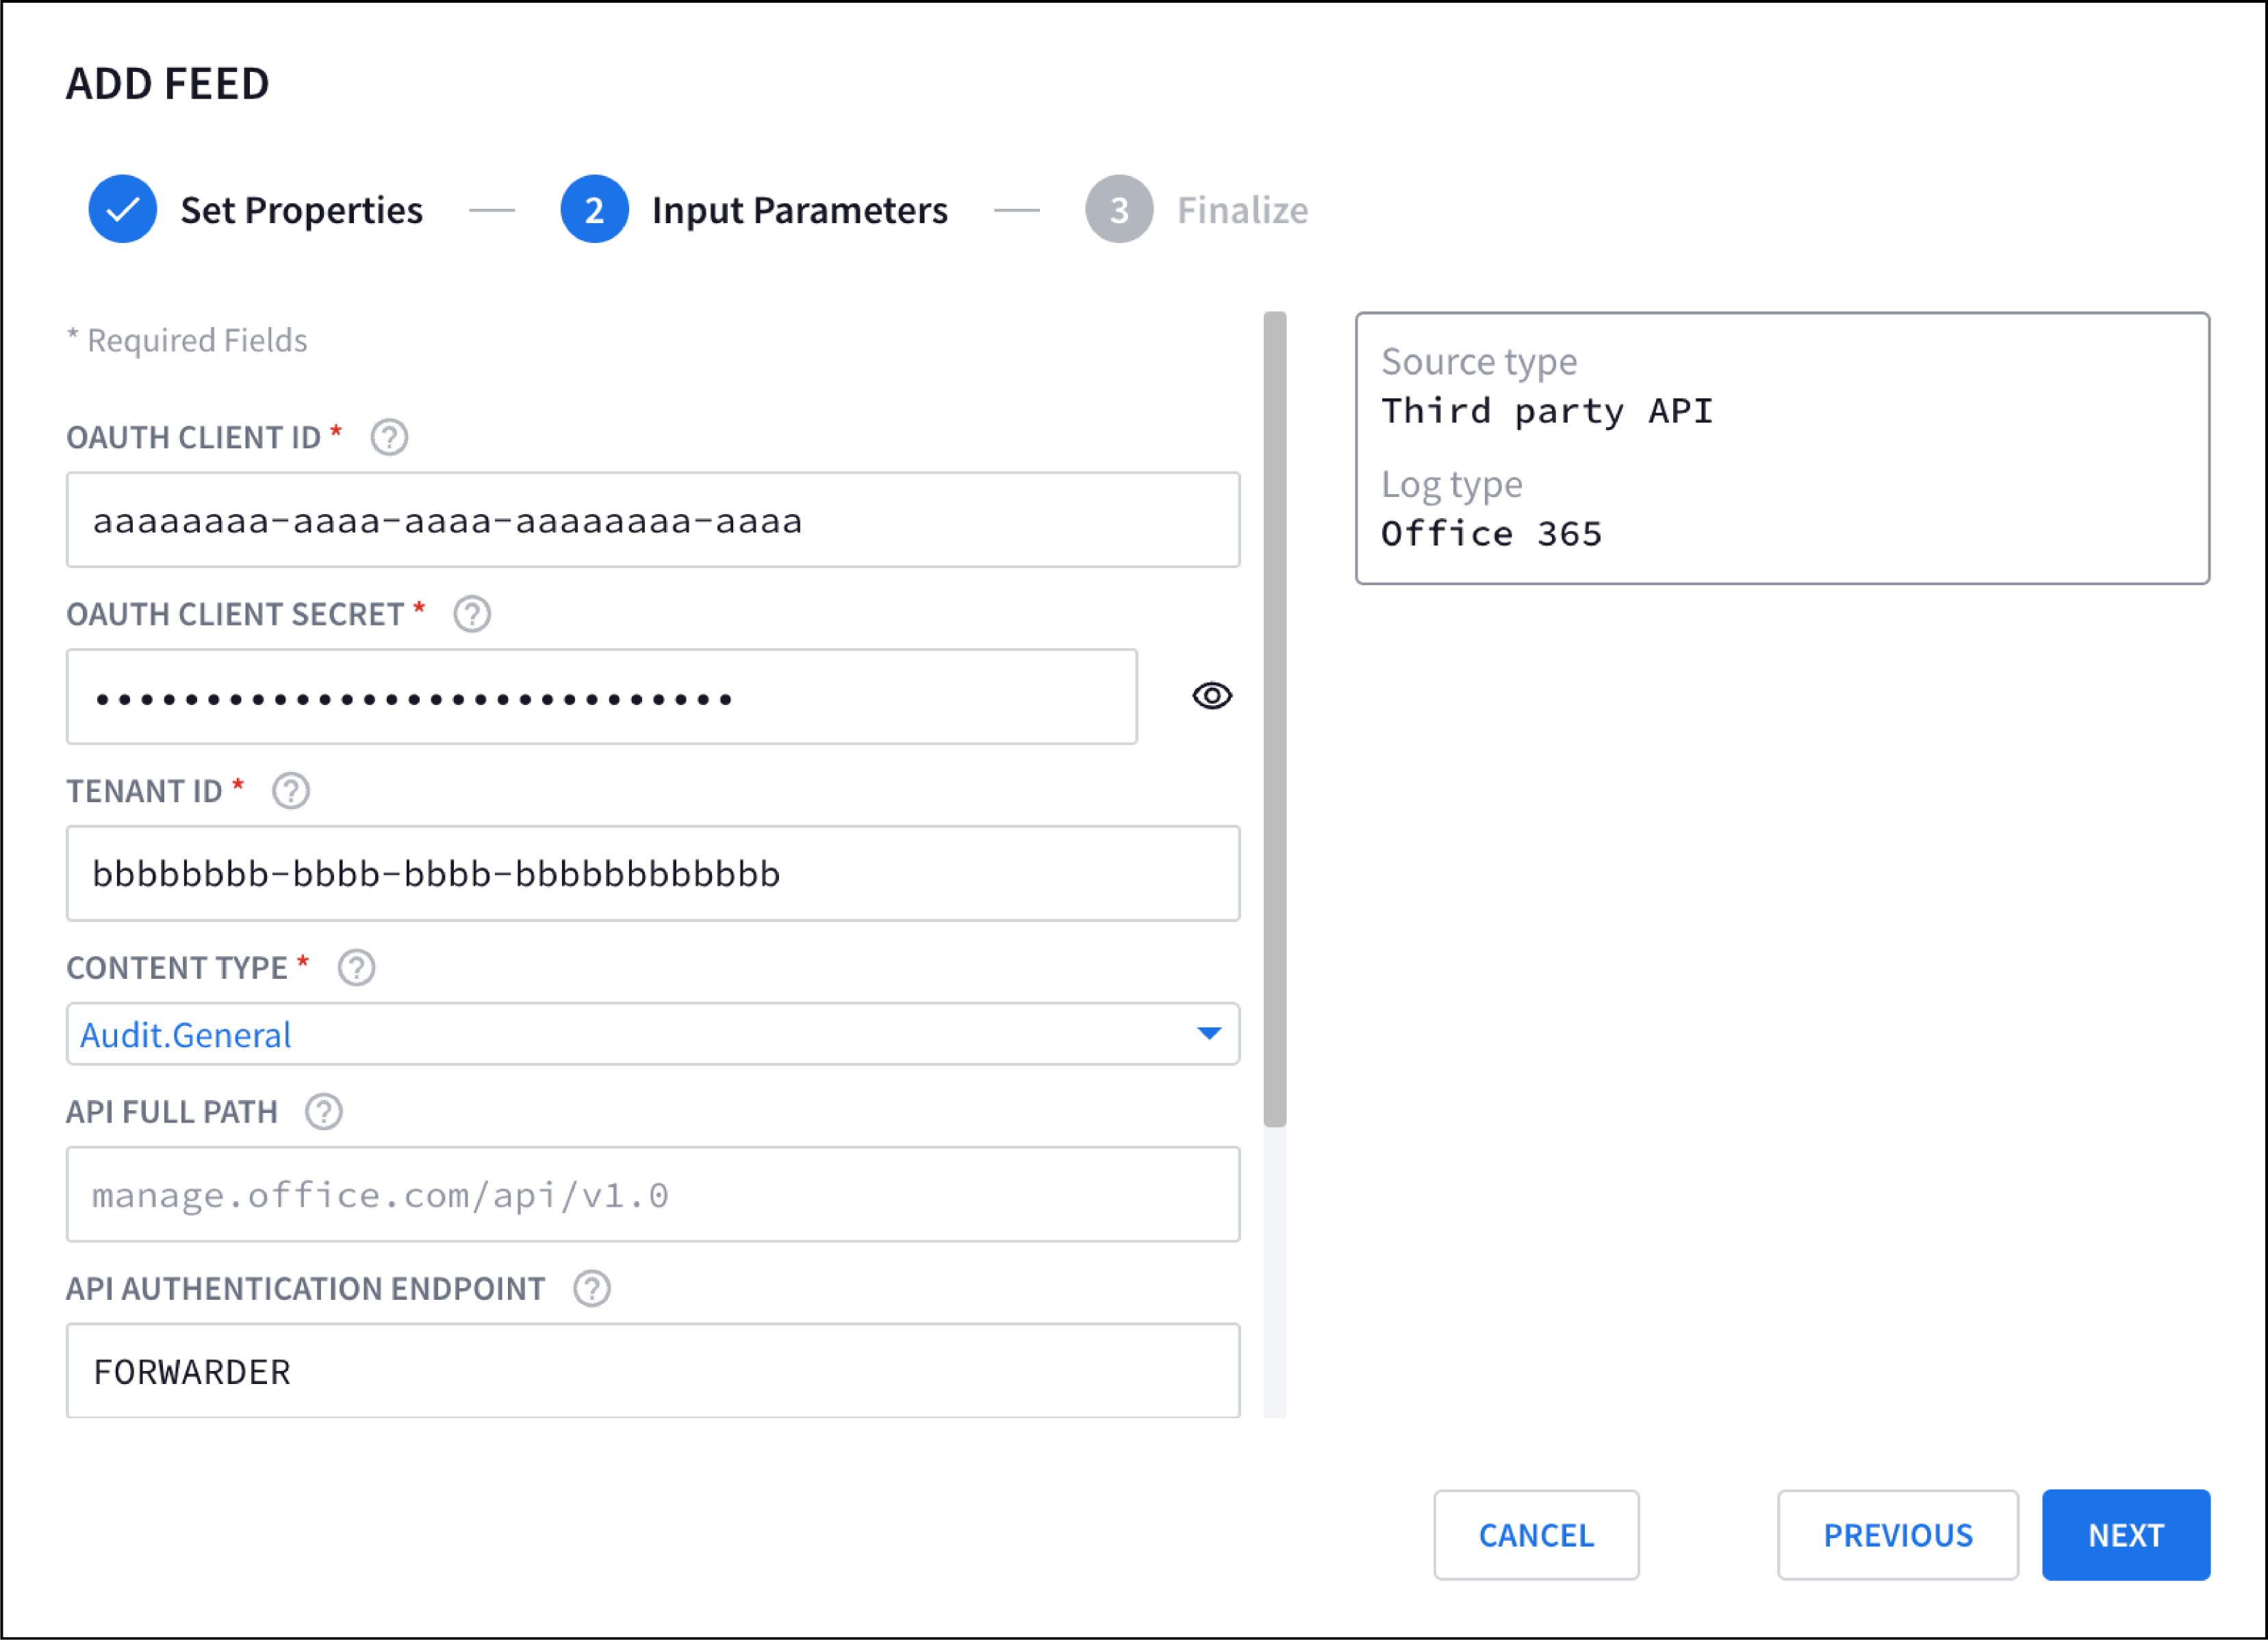Image resolution: width=2268 pixels, height=1640 pixels.
Task: Click the CANCEL button
Action: [1536, 1535]
